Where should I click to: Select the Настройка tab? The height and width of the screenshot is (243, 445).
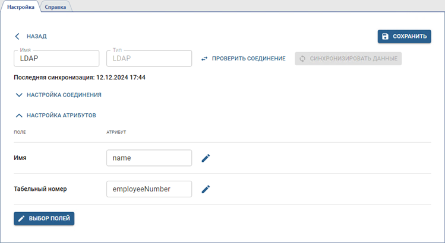tap(20, 7)
